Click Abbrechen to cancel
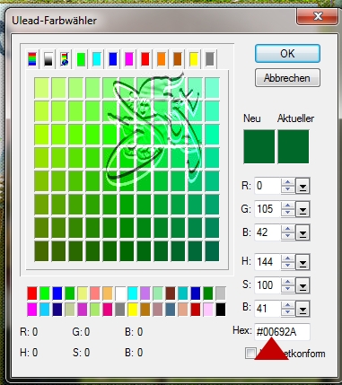Viewport: 342px width, 385px height. click(287, 78)
